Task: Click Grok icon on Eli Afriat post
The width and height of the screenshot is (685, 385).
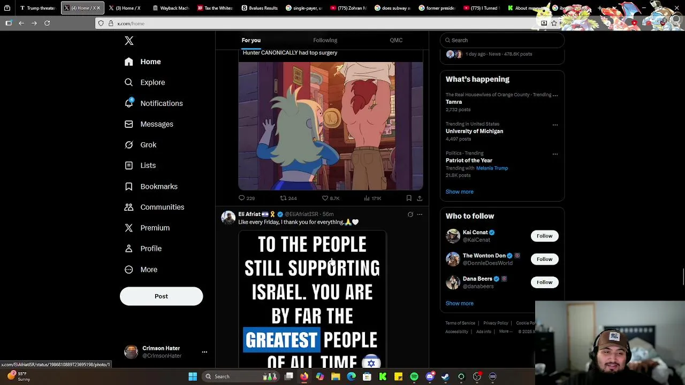Action: coord(410,214)
